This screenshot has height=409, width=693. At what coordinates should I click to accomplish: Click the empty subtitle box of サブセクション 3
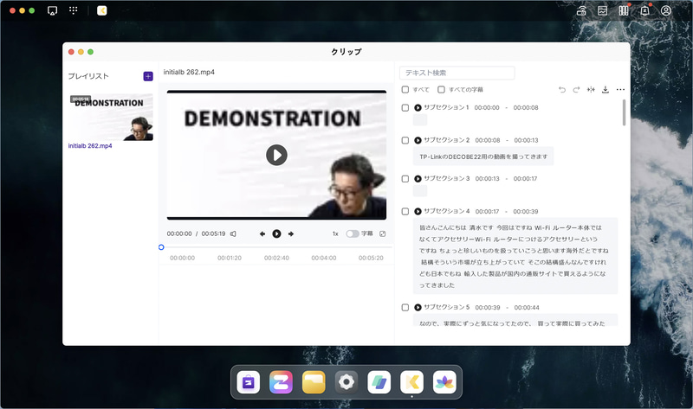420,191
